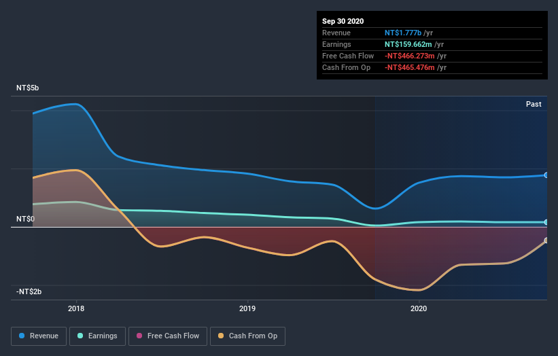Toggle the Earnings legend button

pos(97,336)
